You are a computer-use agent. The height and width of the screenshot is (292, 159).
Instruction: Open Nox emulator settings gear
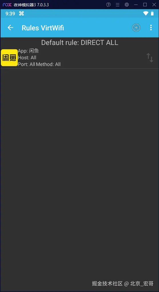pyautogui.click(x=127, y=5)
